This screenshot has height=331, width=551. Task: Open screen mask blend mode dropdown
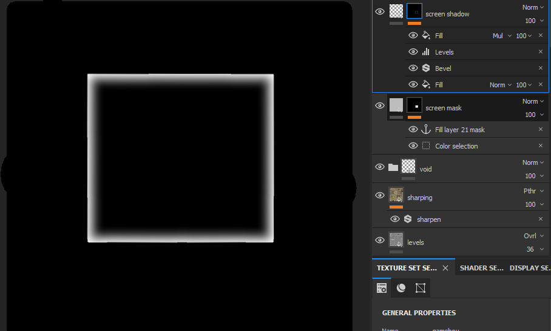[x=533, y=101]
